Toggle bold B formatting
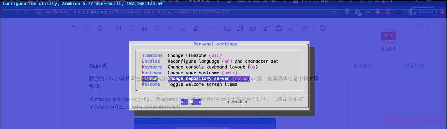The height and width of the screenshot is (129, 447). click(x=131, y=28)
